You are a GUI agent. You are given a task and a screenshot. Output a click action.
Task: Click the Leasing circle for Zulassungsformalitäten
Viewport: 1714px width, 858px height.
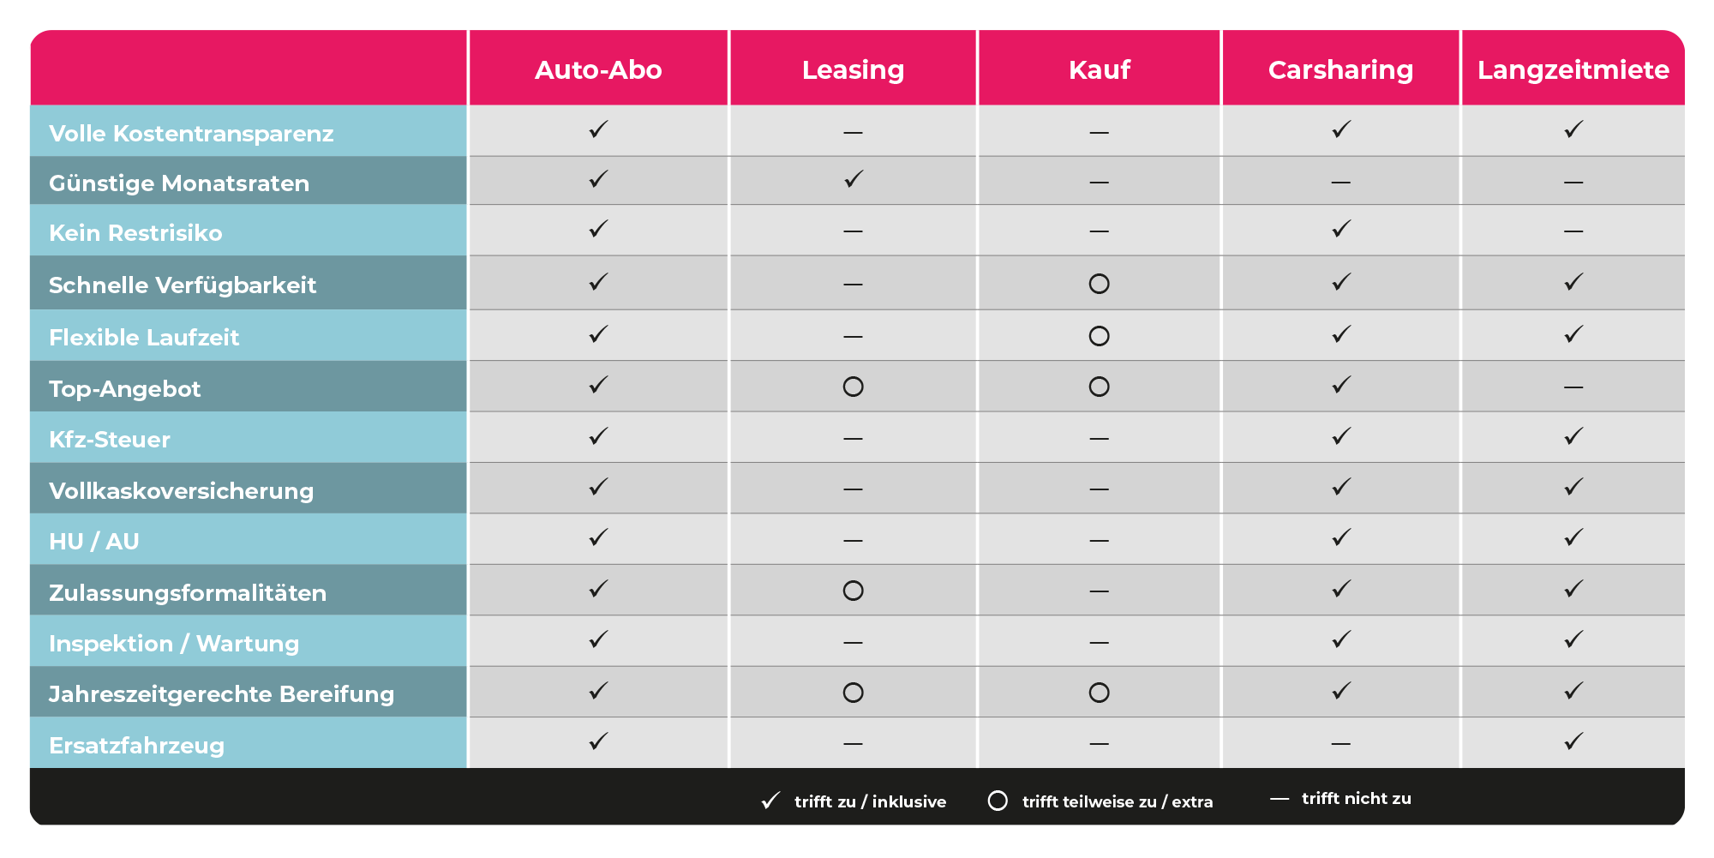click(854, 591)
